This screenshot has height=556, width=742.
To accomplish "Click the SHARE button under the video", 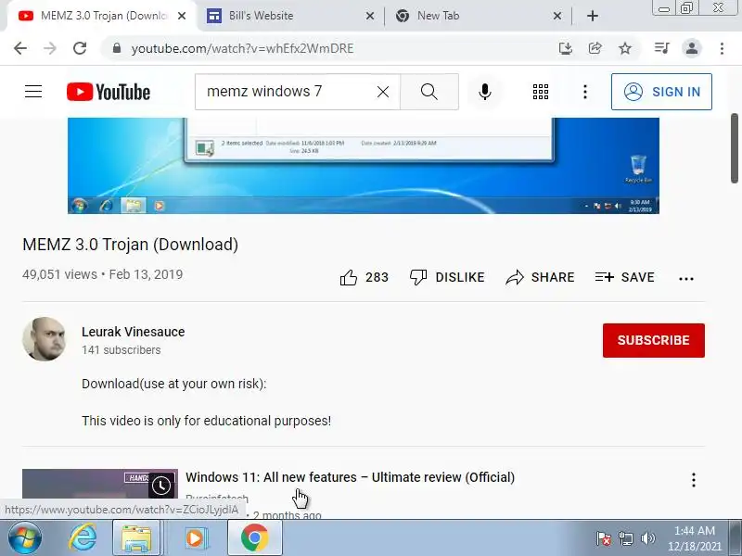I will point(540,277).
